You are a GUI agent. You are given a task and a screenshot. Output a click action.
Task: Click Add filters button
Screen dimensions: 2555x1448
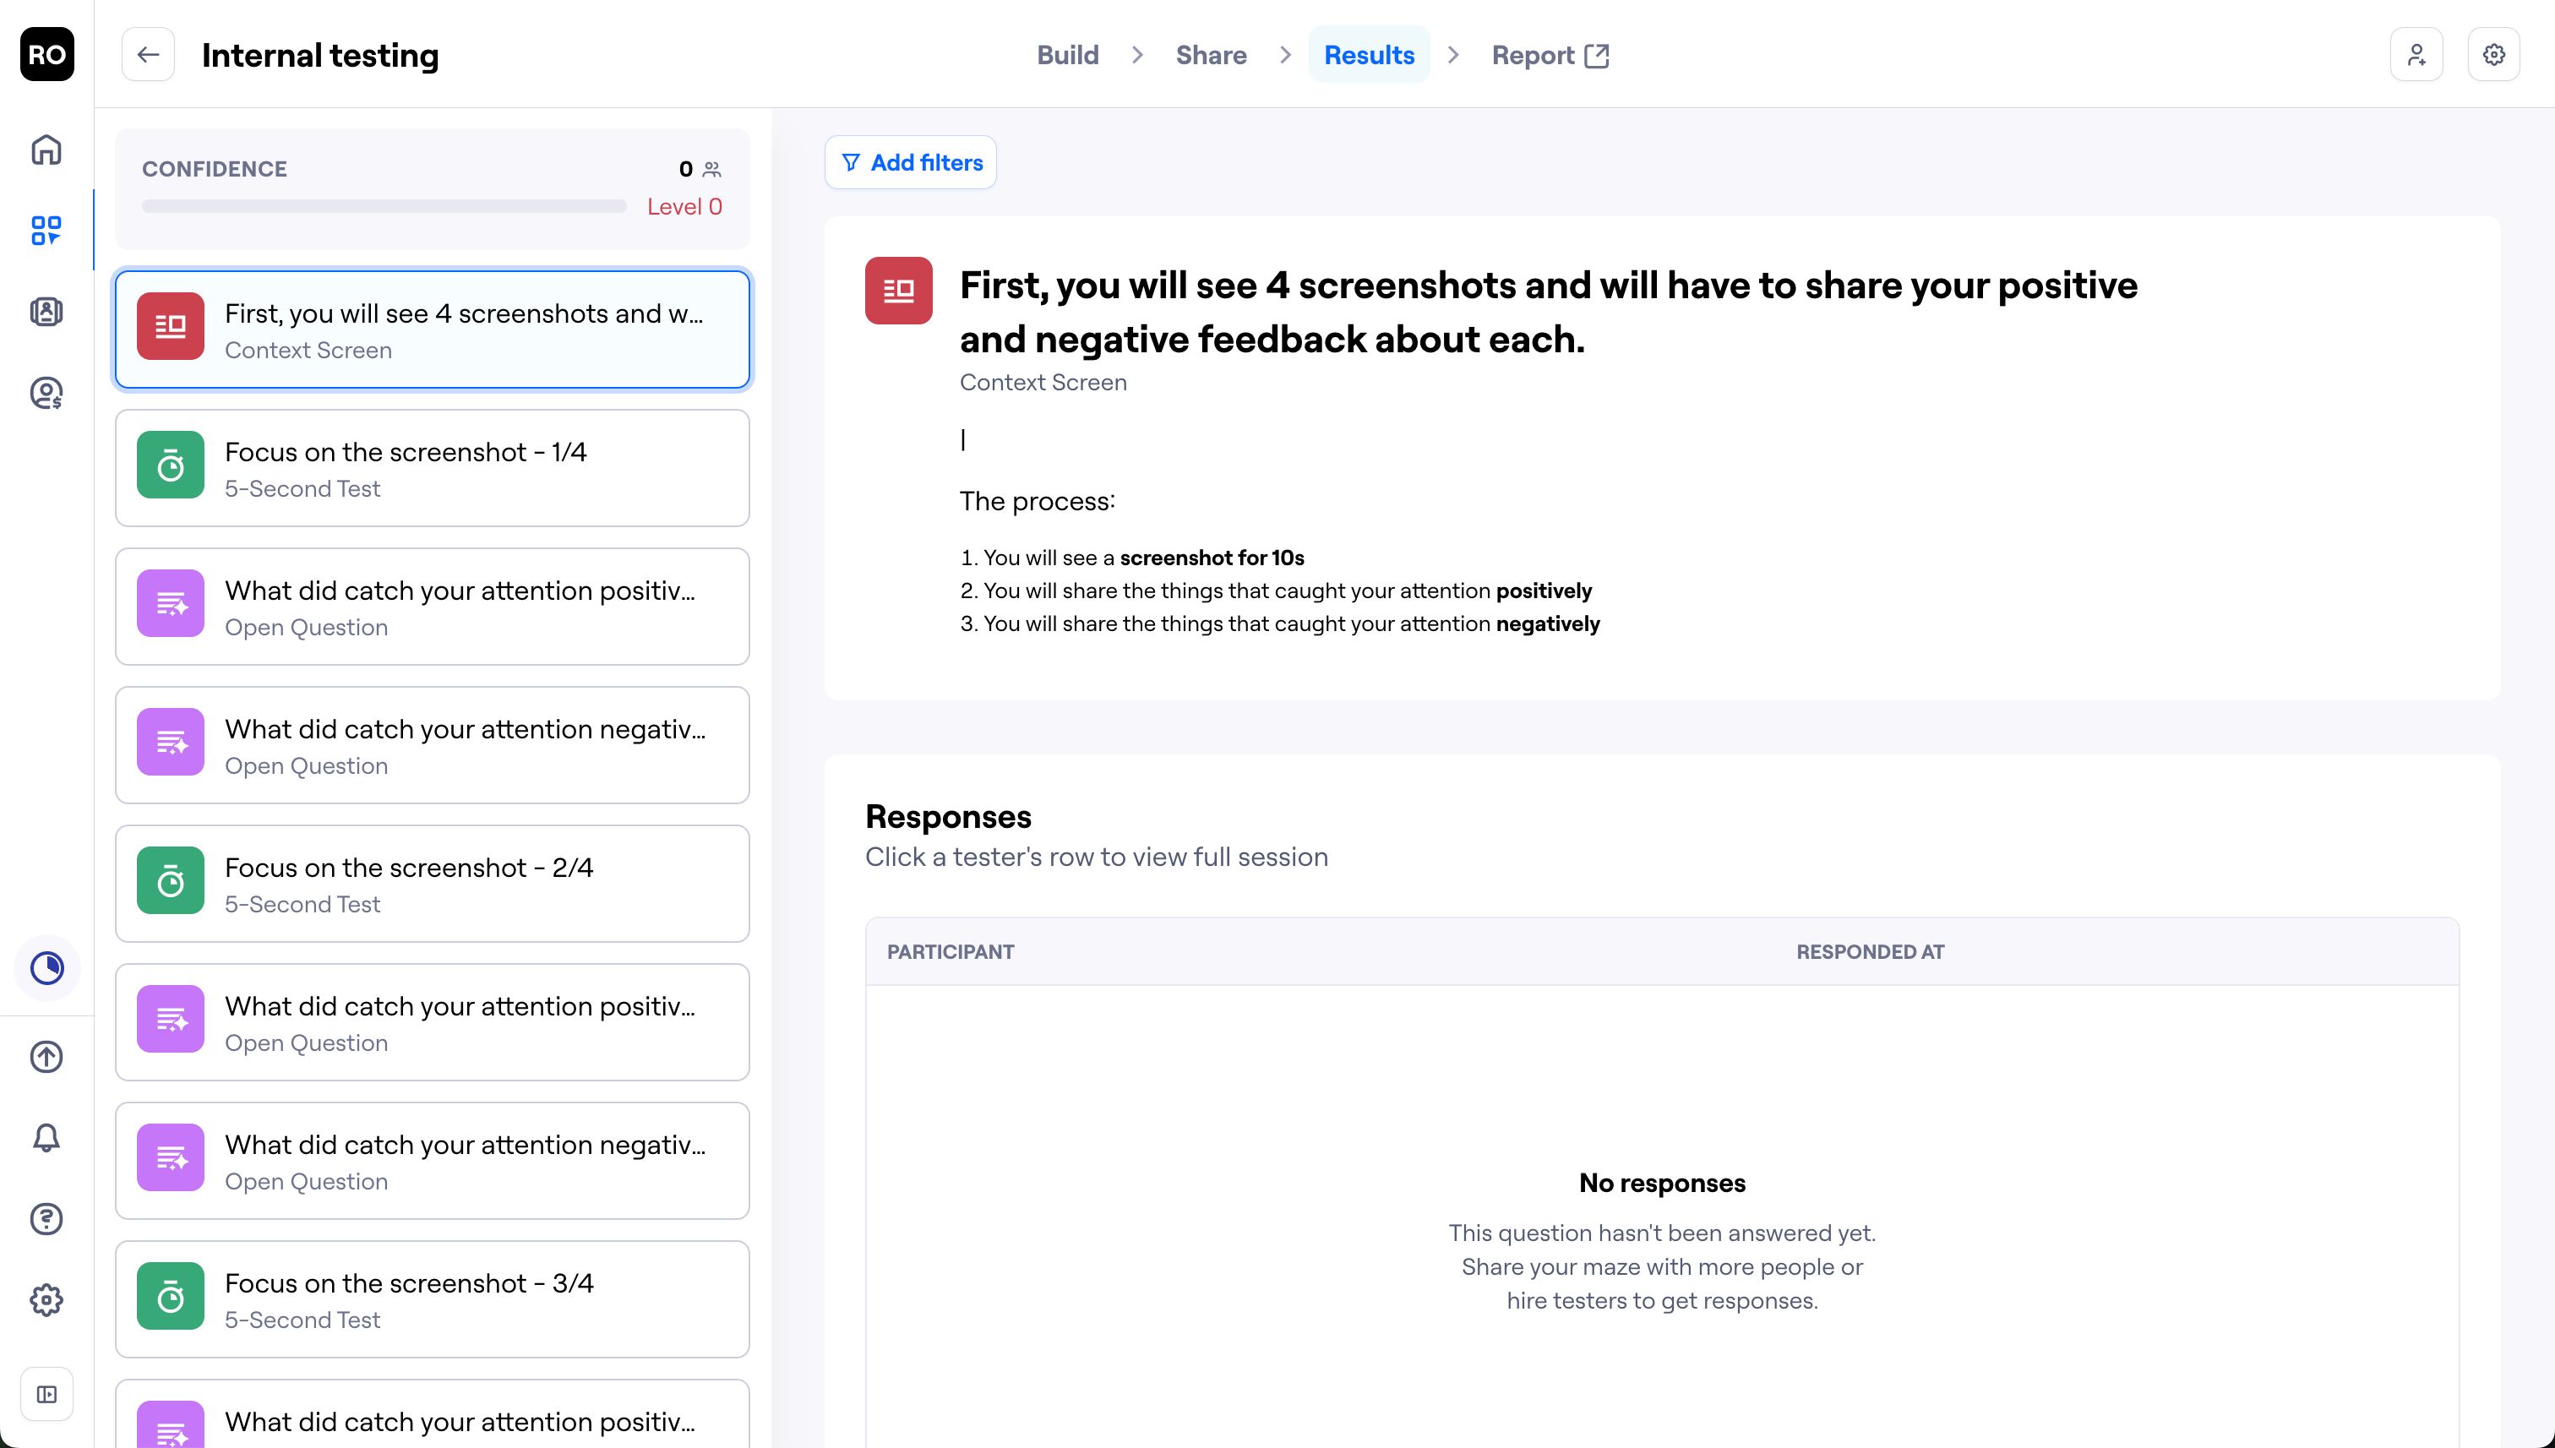point(910,162)
